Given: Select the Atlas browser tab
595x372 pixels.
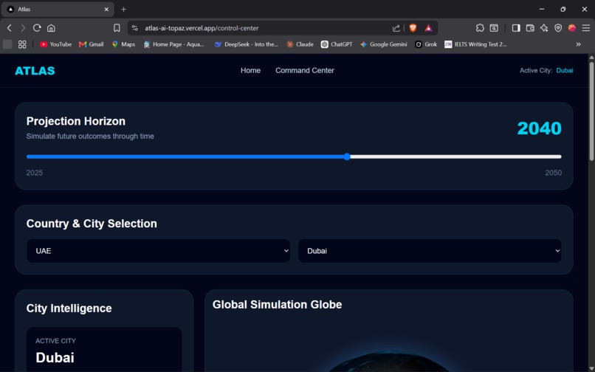Looking at the screenshot, I should click(58, 9).
